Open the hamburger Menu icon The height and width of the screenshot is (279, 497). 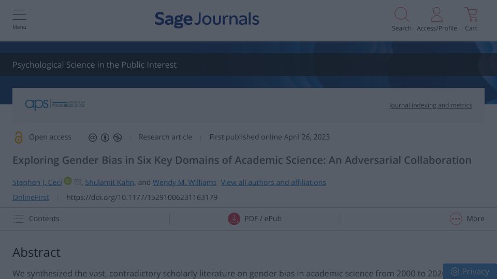19,15
